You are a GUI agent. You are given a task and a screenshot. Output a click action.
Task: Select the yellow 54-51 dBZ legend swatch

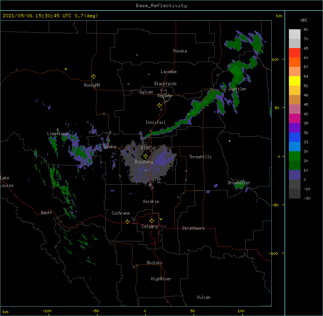click(x=295, y=81)
